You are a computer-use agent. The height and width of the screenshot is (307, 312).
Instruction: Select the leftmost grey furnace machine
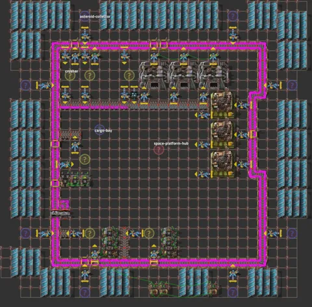pos(153,75)
